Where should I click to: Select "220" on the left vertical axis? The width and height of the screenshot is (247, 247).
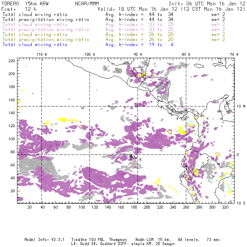(x=12, y=61)
